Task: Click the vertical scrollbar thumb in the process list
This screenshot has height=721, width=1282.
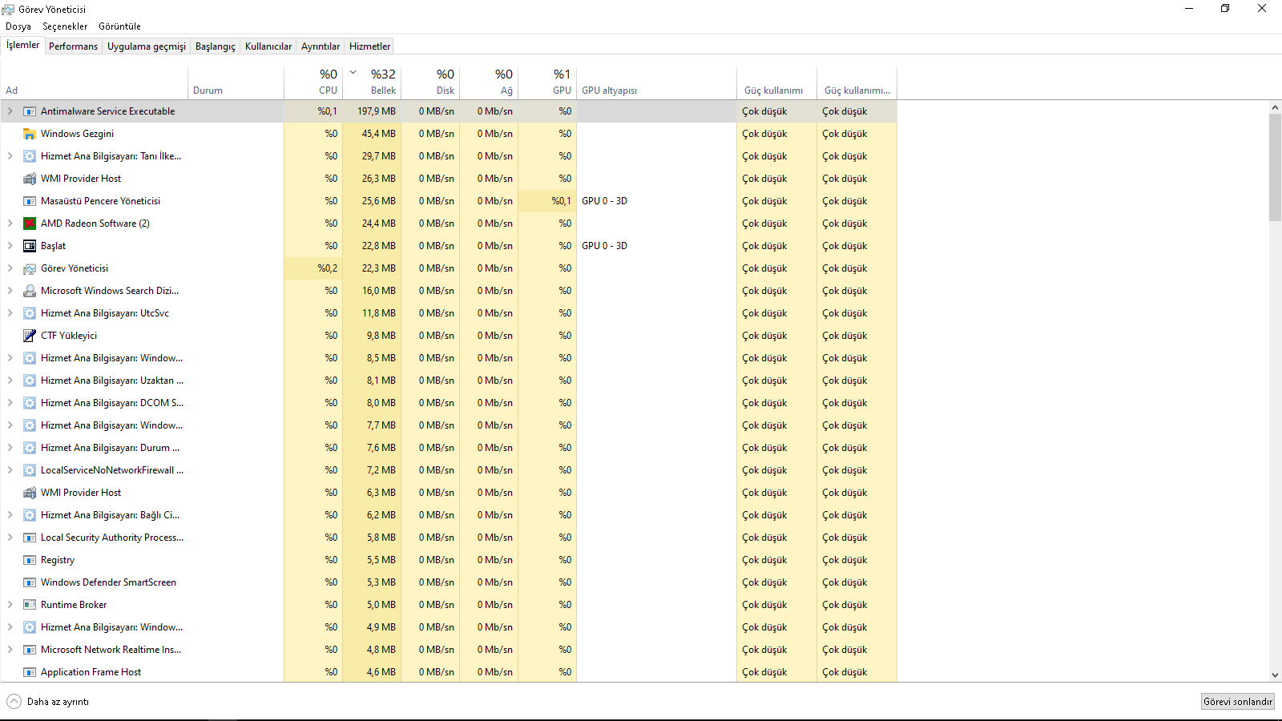Action: pyautogui.click(x=1275, y=167)
